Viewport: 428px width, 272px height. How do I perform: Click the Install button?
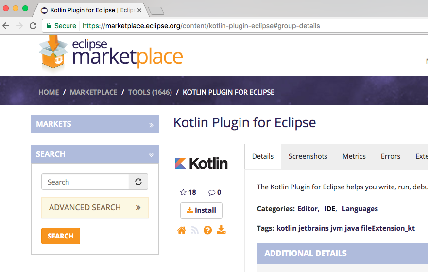pos(201,210)
